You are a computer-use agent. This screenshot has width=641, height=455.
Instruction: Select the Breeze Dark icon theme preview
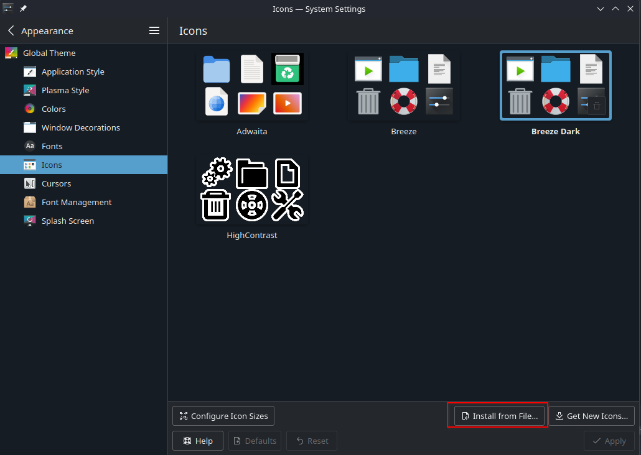click(556, 86)
